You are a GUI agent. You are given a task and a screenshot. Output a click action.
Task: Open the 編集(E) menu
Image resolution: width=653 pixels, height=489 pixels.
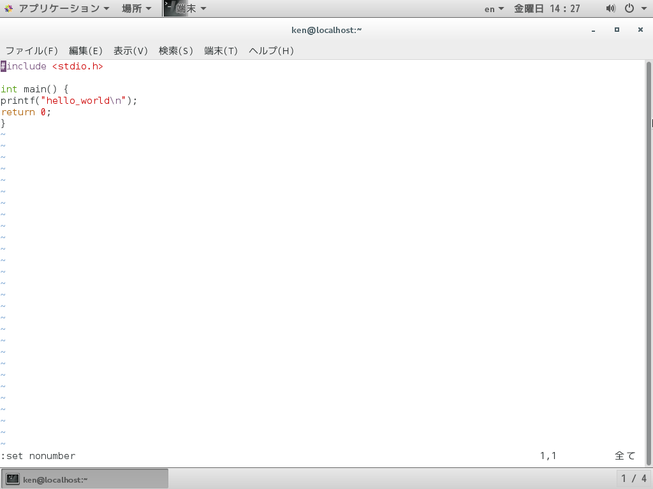pyautogui.click(x=84, y=50)
